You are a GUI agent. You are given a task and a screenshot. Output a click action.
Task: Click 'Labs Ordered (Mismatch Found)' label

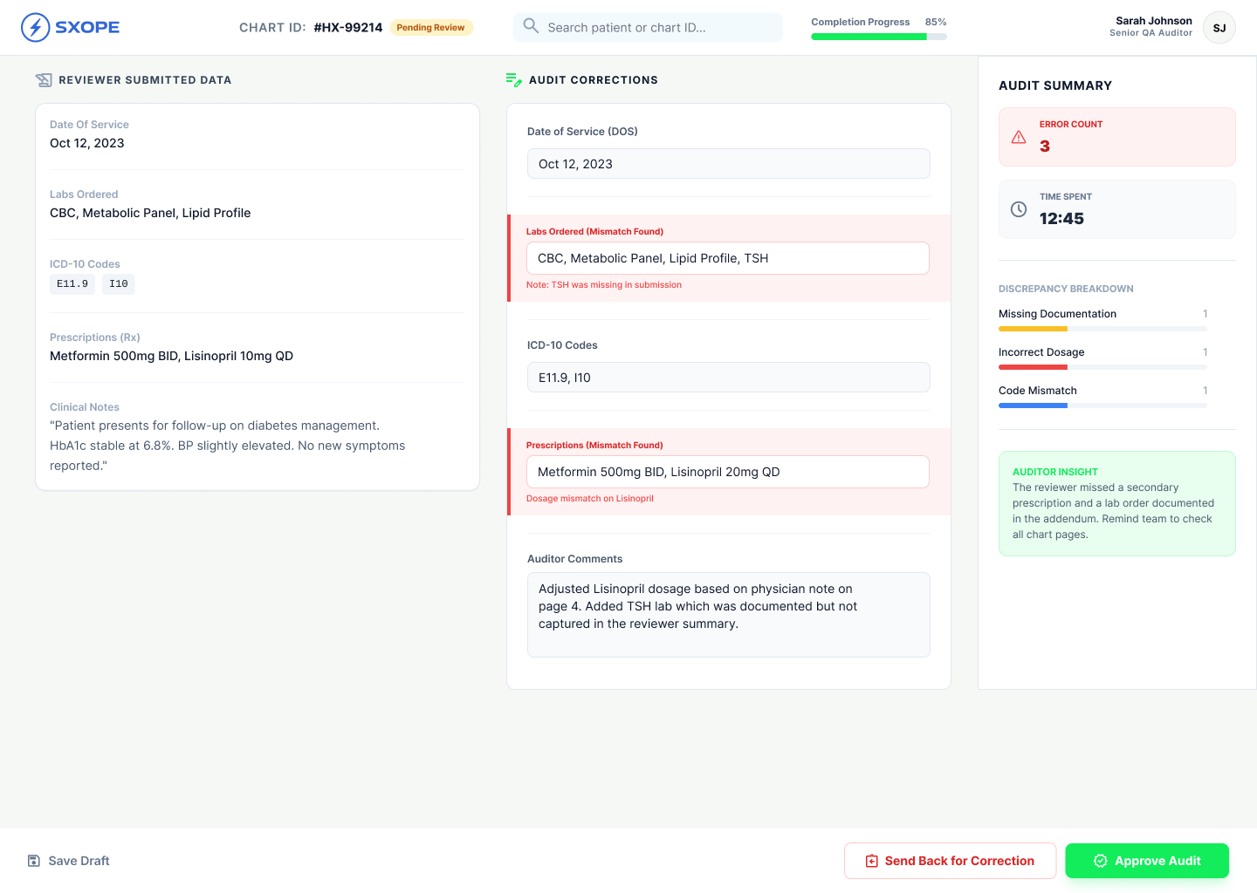click(594, 232)
